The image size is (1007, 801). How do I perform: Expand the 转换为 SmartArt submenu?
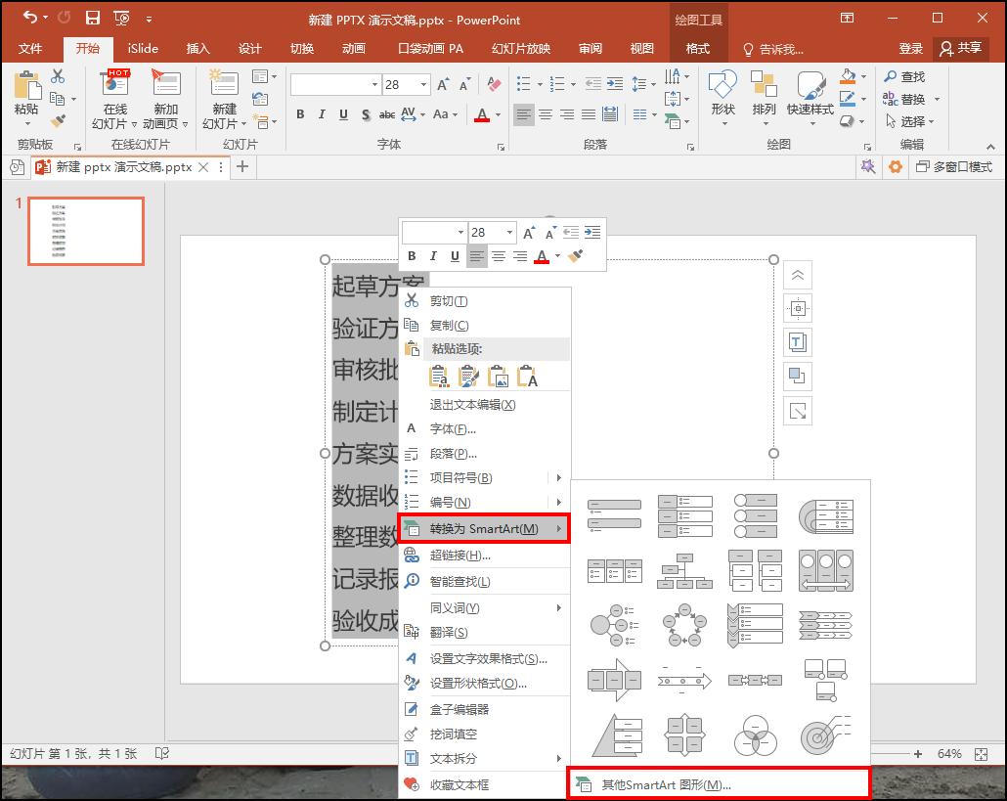[484, 527]
